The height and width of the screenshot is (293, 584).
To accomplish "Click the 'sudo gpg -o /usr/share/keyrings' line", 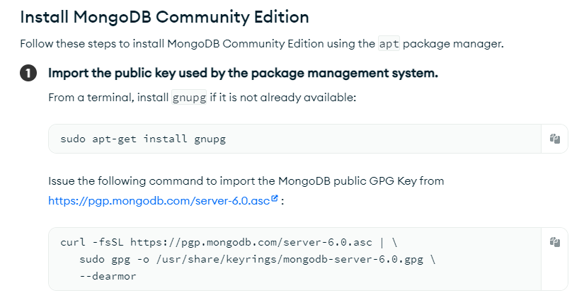I will pyautogui.click(x=257, y=259).
